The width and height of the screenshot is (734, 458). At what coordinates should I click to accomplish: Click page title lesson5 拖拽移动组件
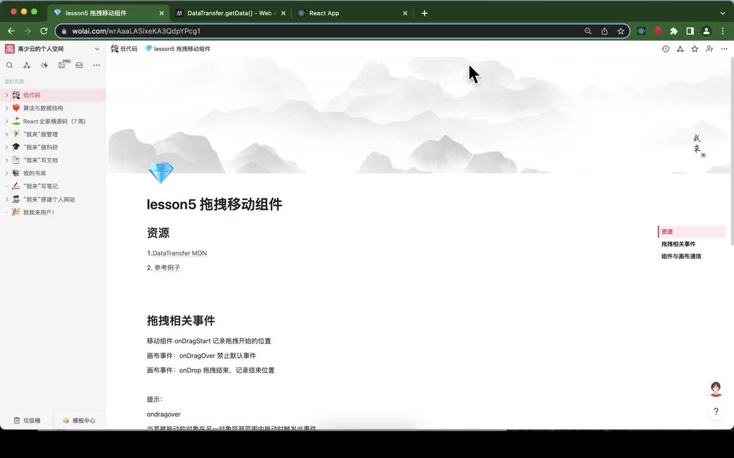214,204
